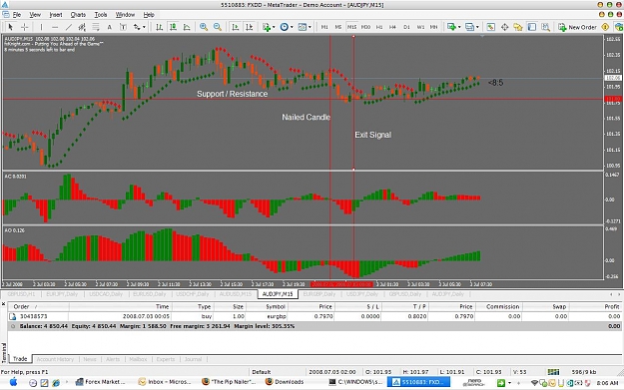
Task: Select the text (A) tool
Action: [110, 27]
